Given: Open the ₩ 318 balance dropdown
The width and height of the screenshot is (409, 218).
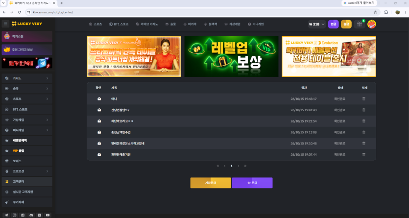Looking at the screenshot, I should coord(317,24).
